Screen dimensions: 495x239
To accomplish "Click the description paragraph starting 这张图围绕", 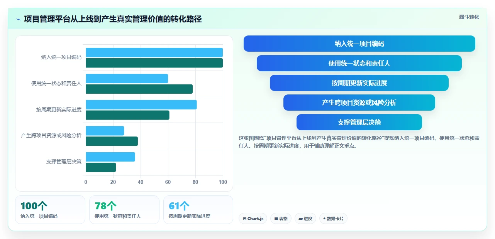I will click(359, 142).
